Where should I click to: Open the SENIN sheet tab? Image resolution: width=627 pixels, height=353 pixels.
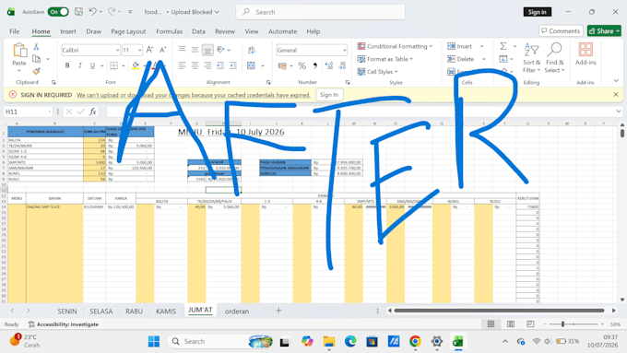point(67,311)
